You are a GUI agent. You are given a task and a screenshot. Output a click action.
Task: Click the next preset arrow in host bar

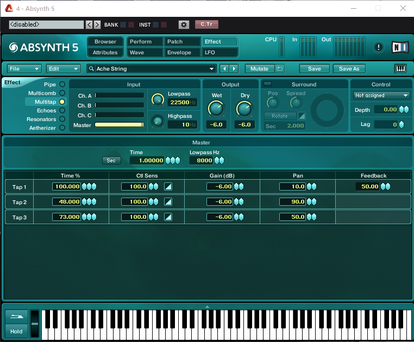coord(97,24)
